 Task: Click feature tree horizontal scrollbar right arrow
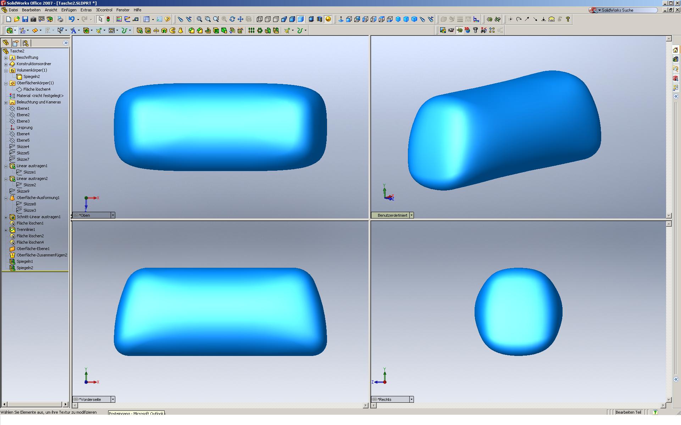[x=66, y=404]
